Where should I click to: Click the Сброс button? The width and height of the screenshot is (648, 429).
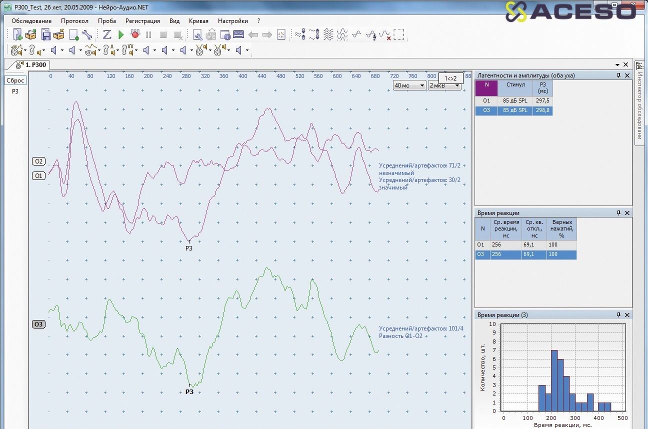pyautogui.click(x=15, y=80)
